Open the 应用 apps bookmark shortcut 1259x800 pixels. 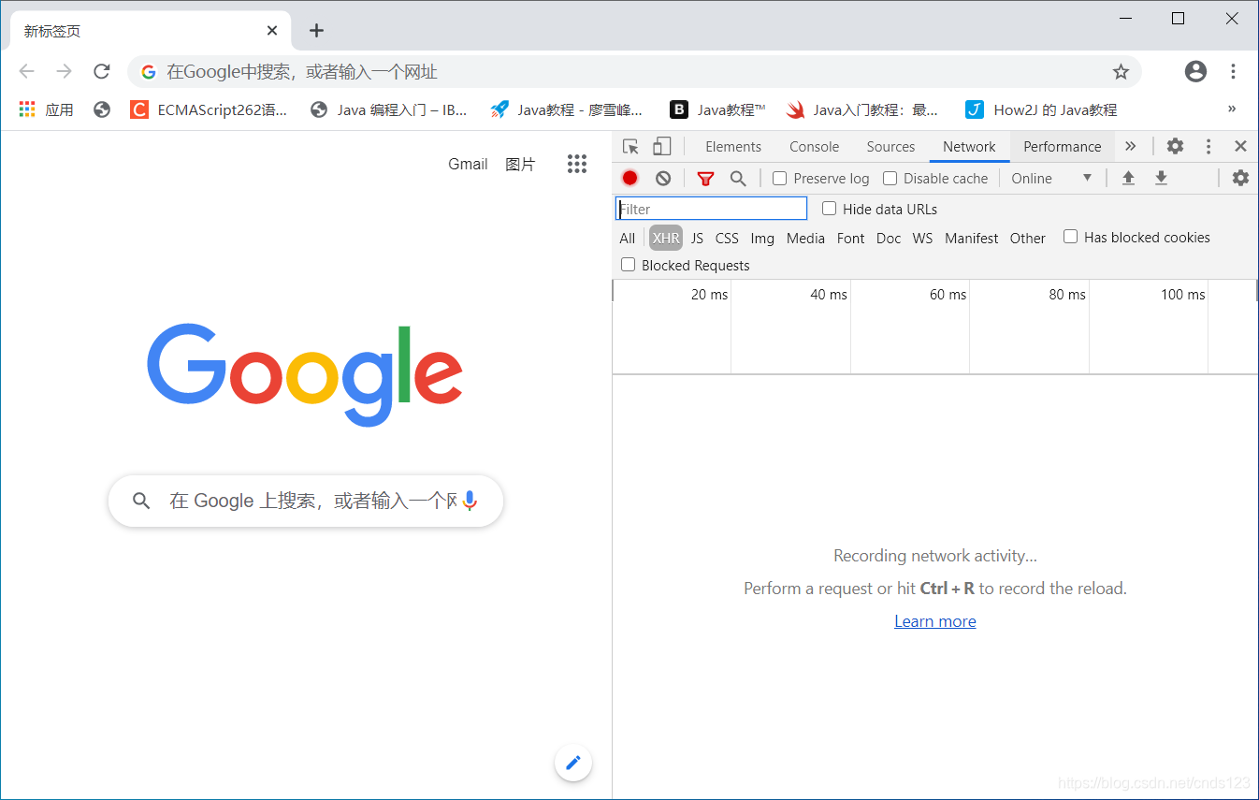click(x=46, y=109)
